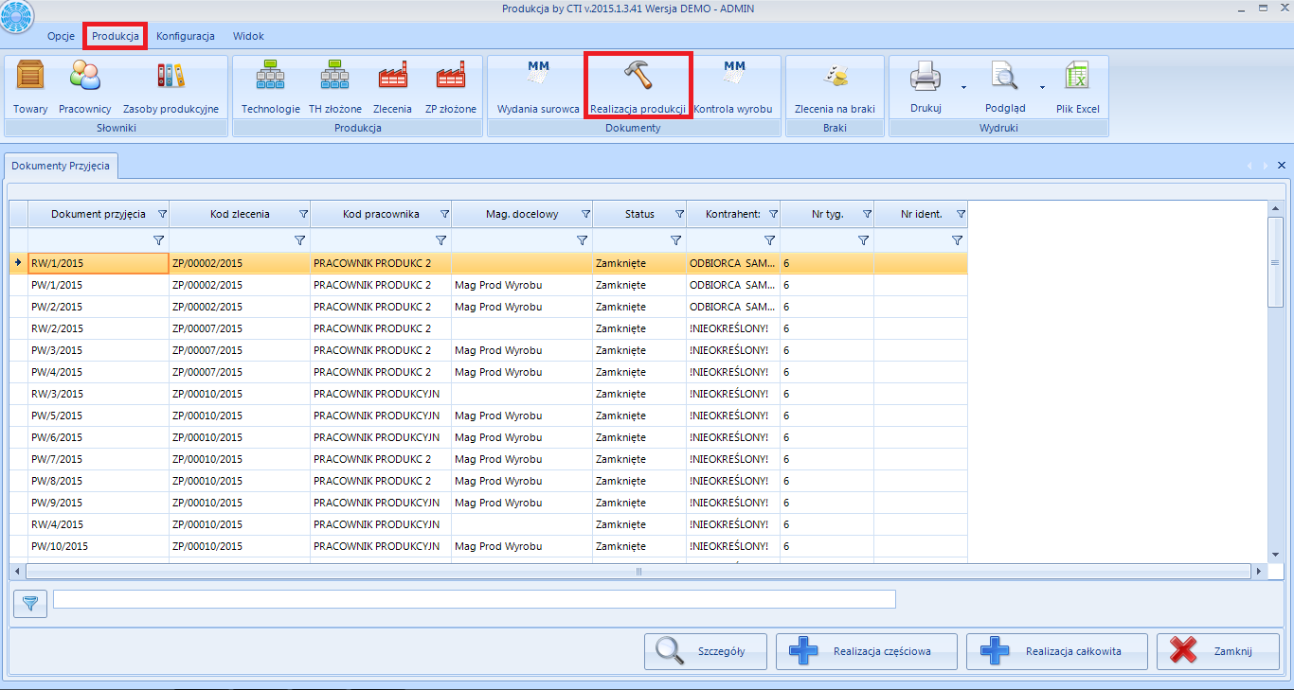Click the Zamknij button
The height and width of the screenshot is (690, 1294).
pyautogui.click(x=1218, y=651)
